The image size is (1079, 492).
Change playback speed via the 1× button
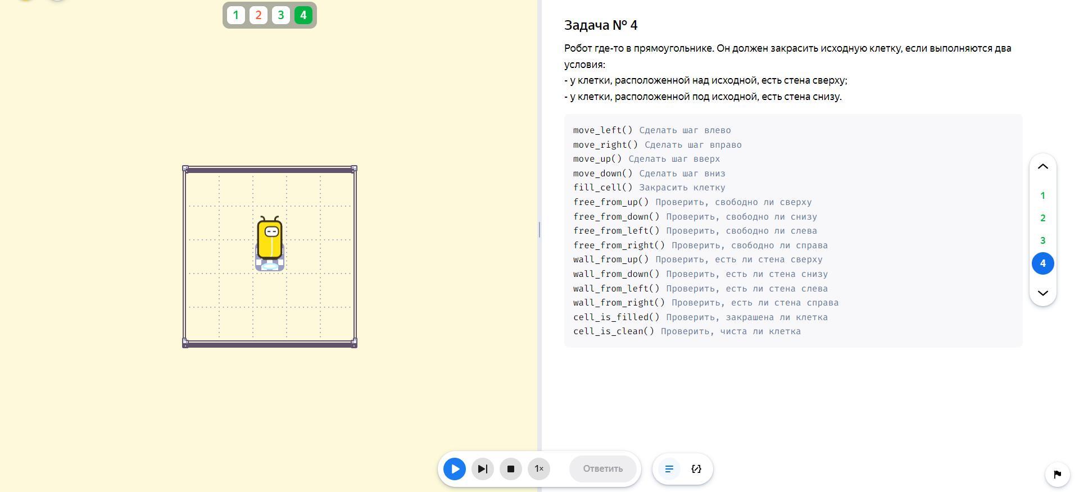click(539, 469)
